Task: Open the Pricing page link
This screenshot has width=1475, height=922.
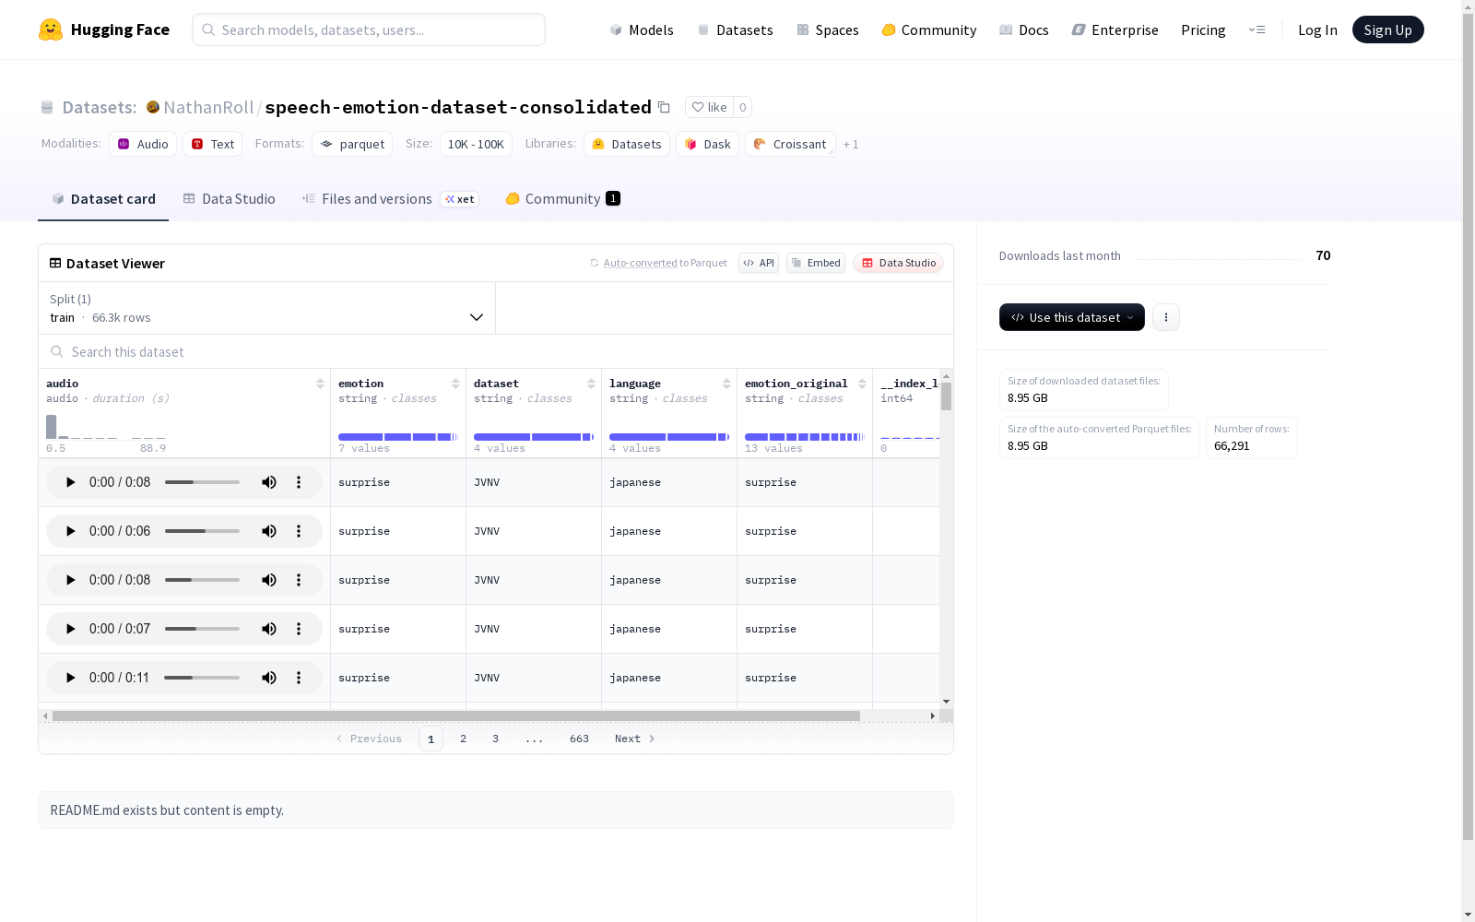Action: pos(1203,30)
